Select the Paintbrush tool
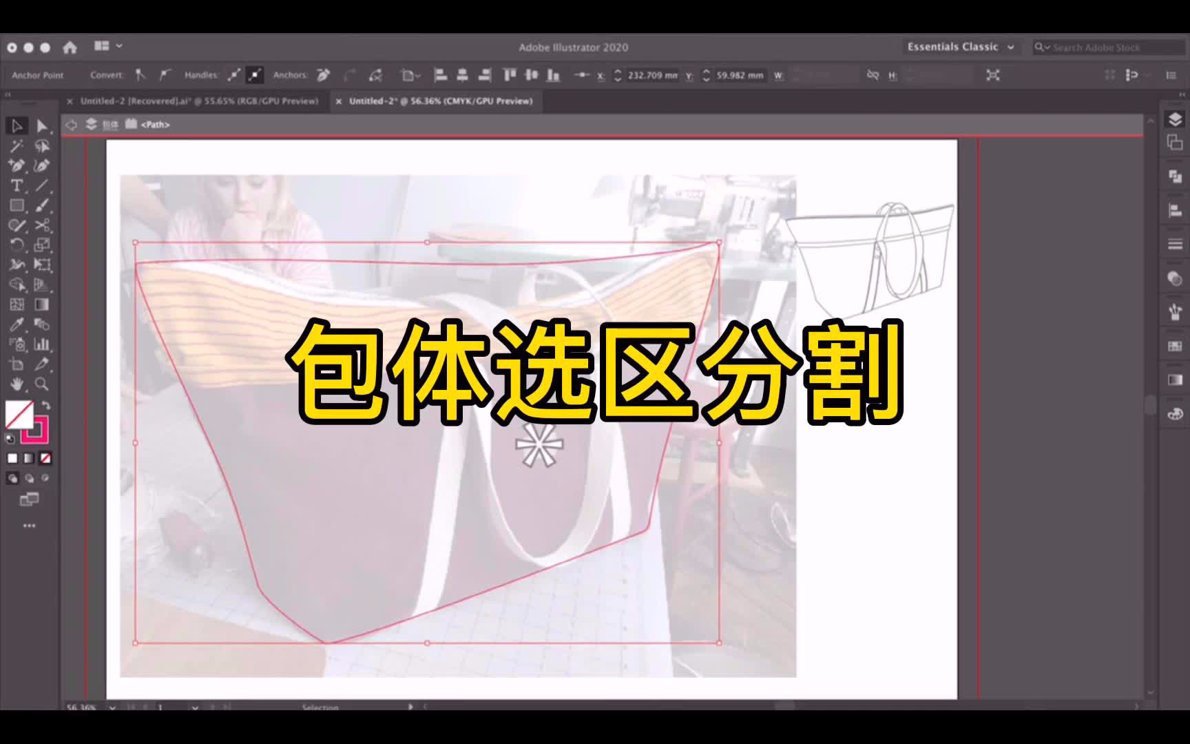The image size is (1190, 744). (x=42, y=205)
